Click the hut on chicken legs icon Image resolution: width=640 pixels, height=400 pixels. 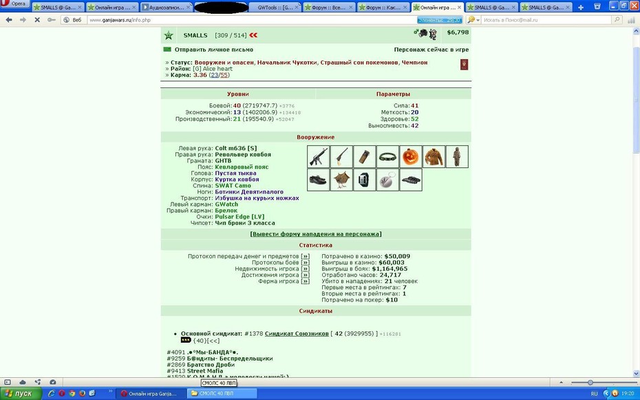[341, 180]
